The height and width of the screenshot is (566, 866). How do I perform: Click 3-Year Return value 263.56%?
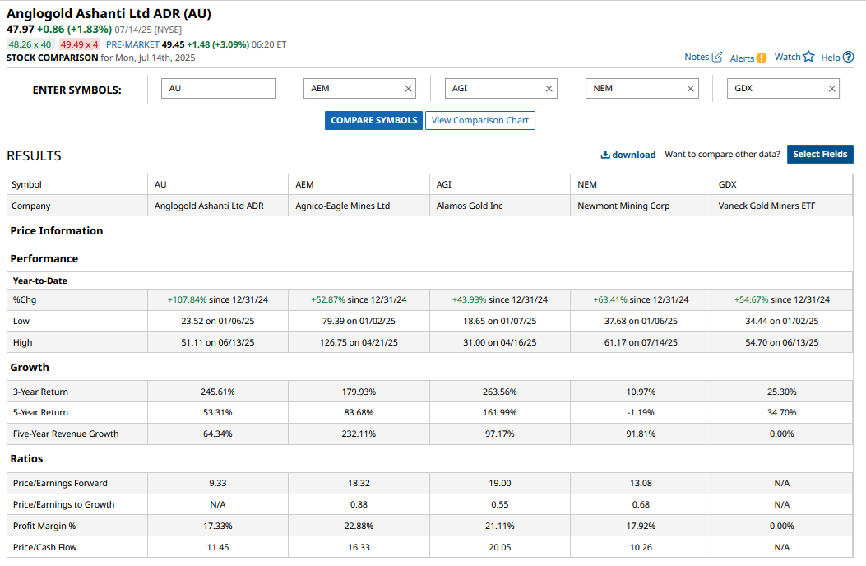(500, 392)
